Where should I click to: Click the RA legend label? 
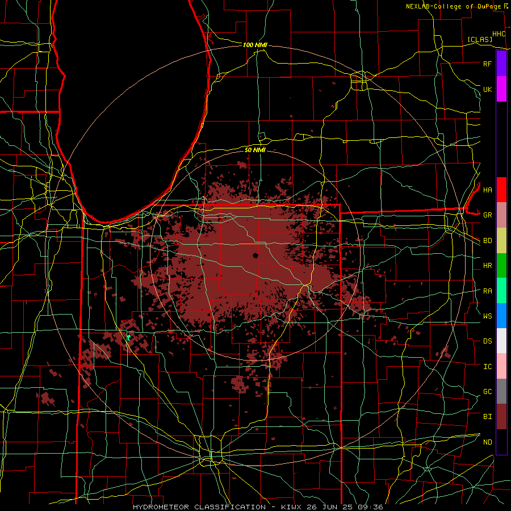pyautogui.click(x=487, y=291)
